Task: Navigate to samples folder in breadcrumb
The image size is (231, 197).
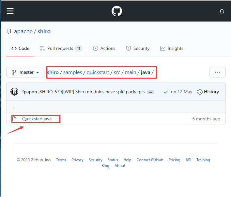Action: coord(73,72)
